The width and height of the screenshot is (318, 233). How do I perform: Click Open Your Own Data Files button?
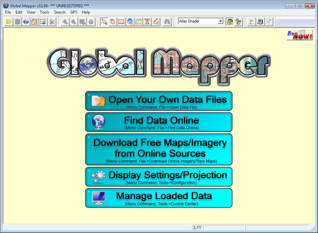(x=159, y=101)
